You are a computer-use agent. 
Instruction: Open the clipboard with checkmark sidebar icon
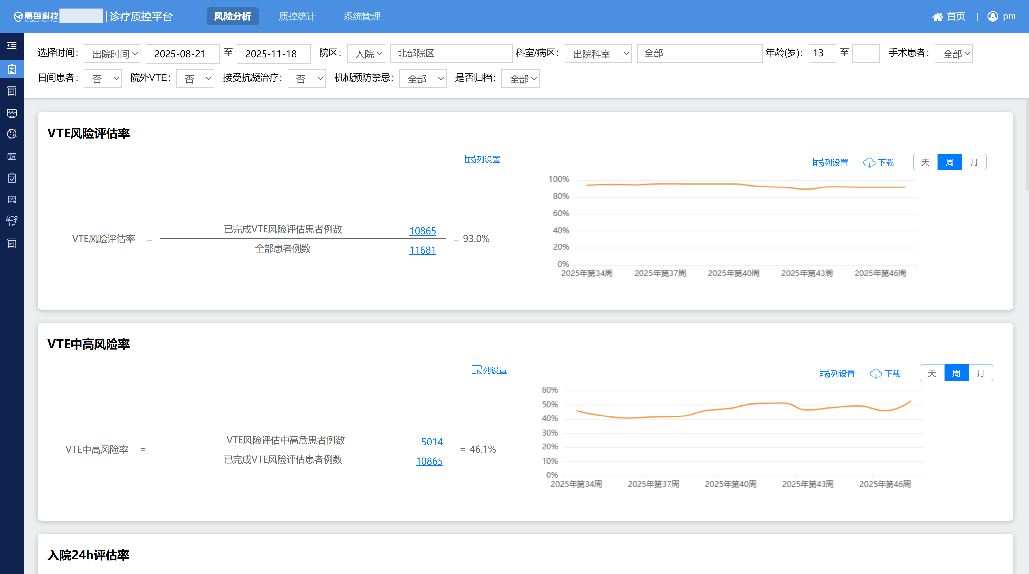[x=12, y=178]
